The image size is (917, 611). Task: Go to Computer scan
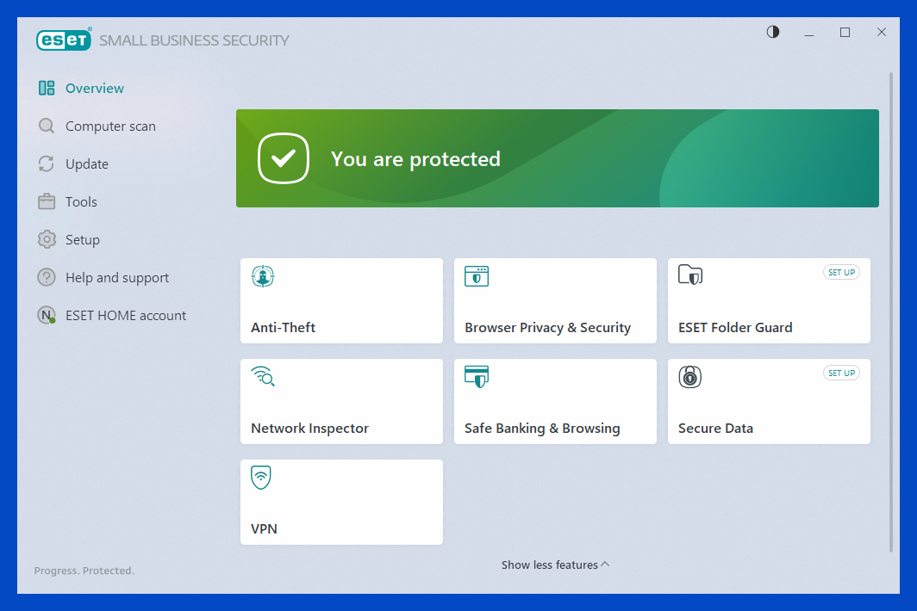point(110,127)
